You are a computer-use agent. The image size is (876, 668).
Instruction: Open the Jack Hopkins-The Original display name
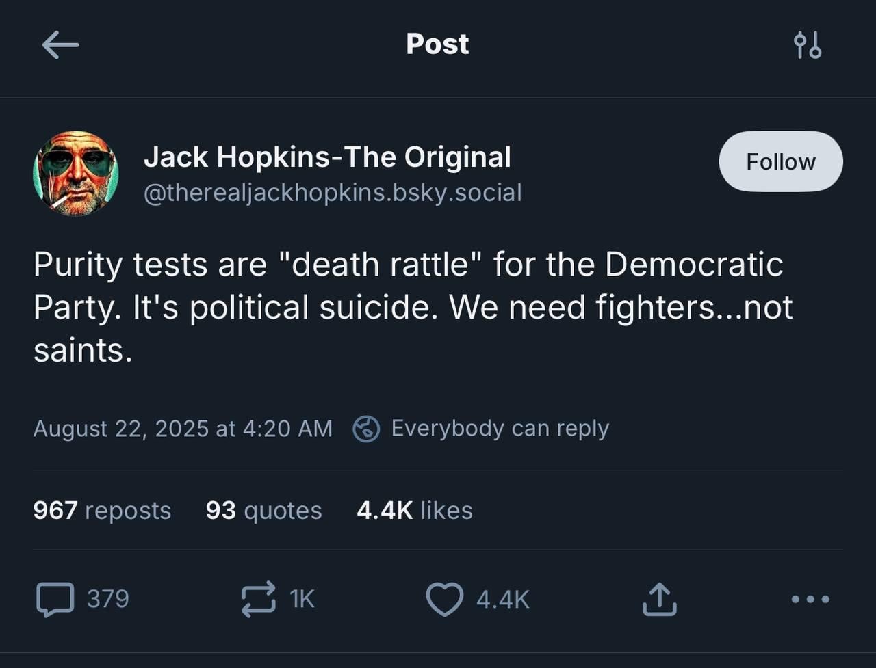(327, 157)
